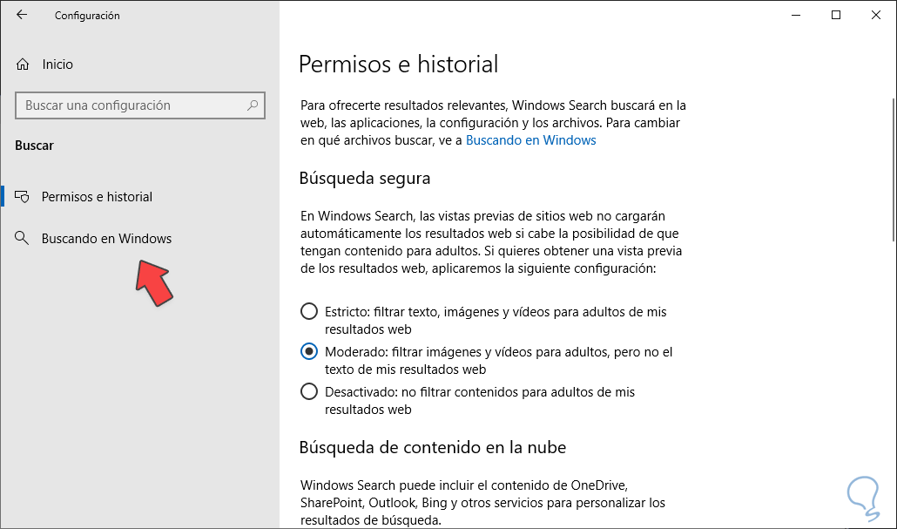
Task: Click the Permisos e historial icon
Action: pos(24,197)
